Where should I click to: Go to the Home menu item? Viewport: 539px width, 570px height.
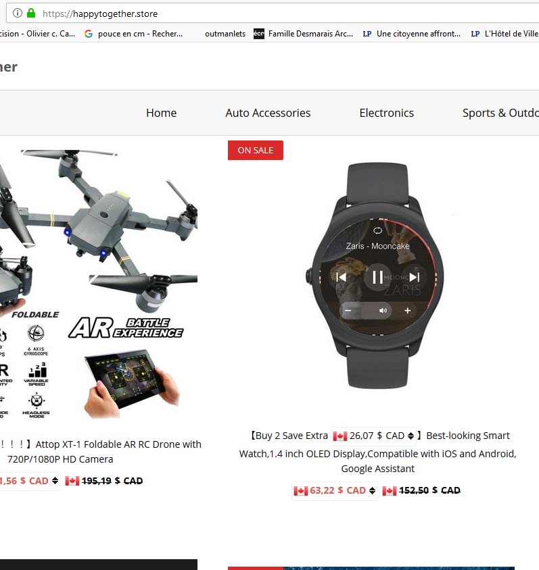click(x=161, y=113)
